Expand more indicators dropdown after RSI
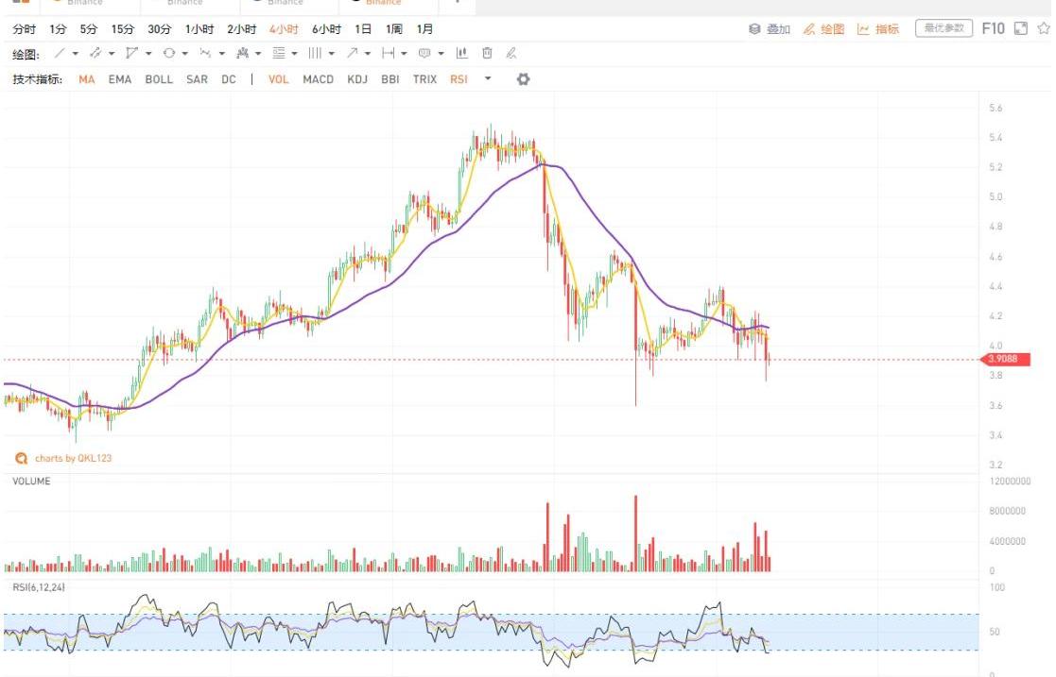The width and height of the screenshot is (1056, 677). click(488, 79)
